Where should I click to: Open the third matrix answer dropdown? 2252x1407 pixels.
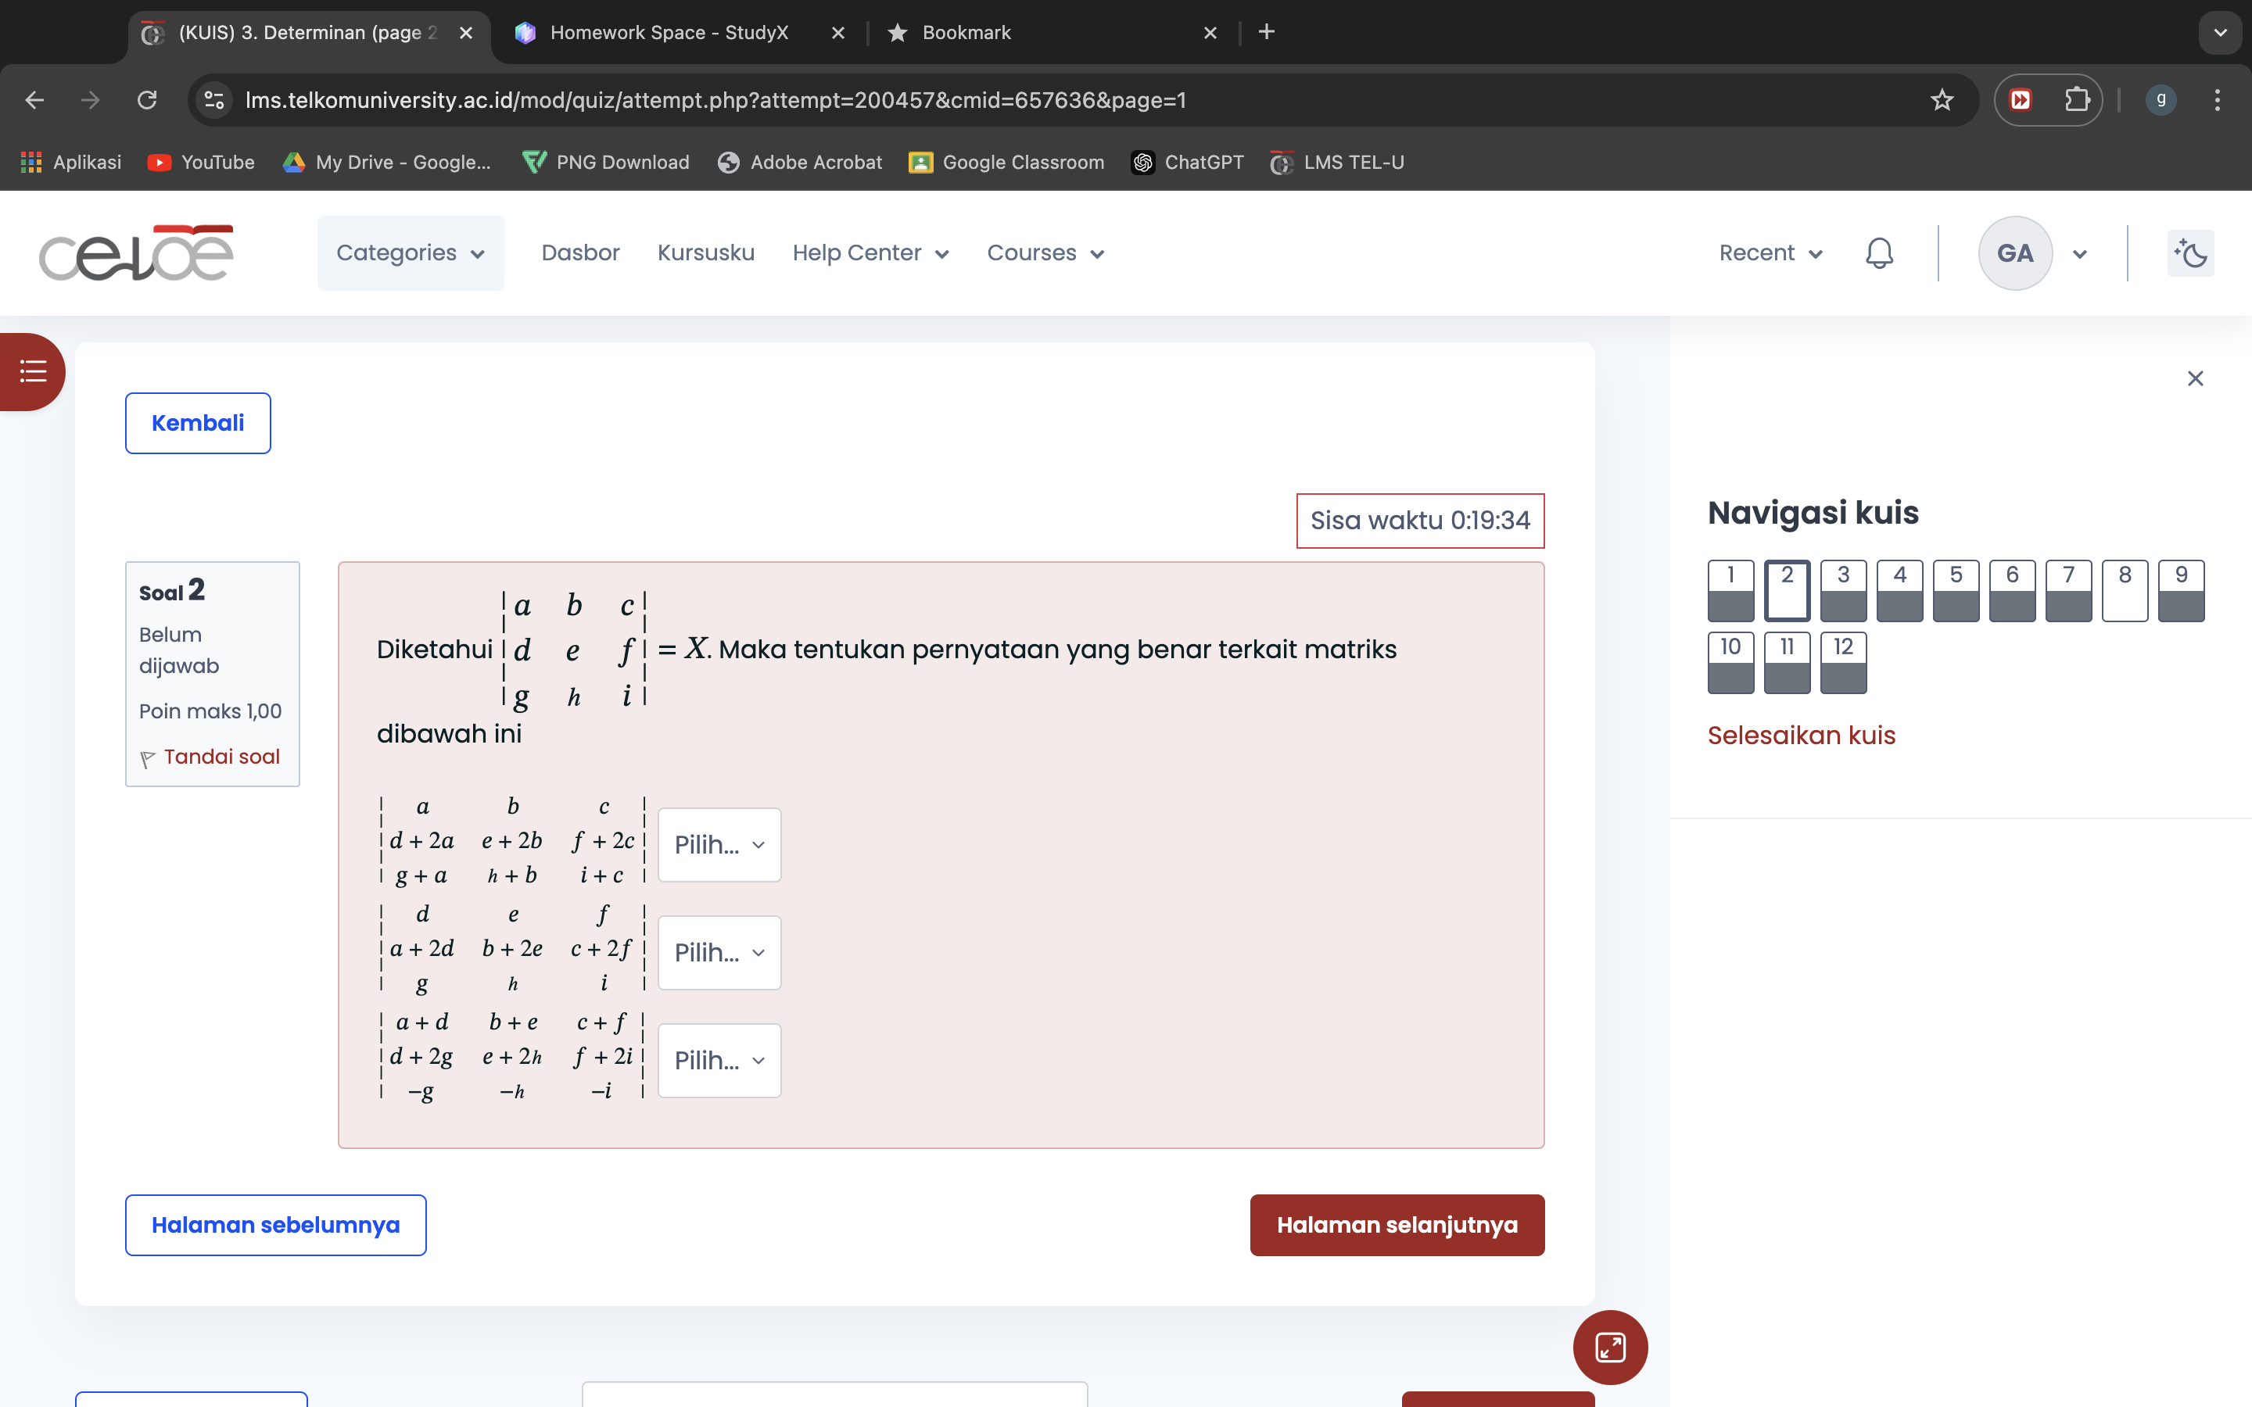[x=719, y=1058]
